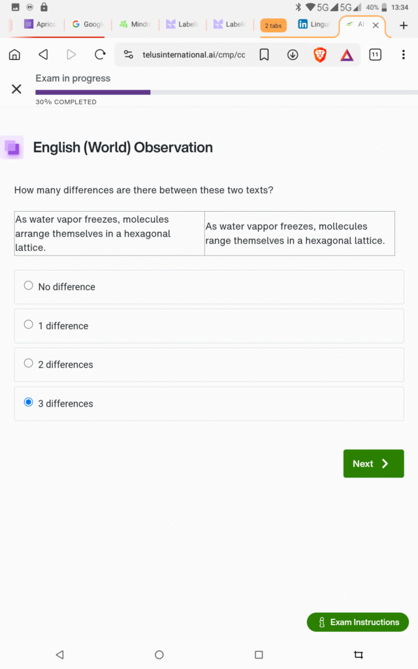Image resolution: width=418 pixels, height=669 pixels.
Task: Expand the "2 tabs" tab group
Action: [273, 25]
